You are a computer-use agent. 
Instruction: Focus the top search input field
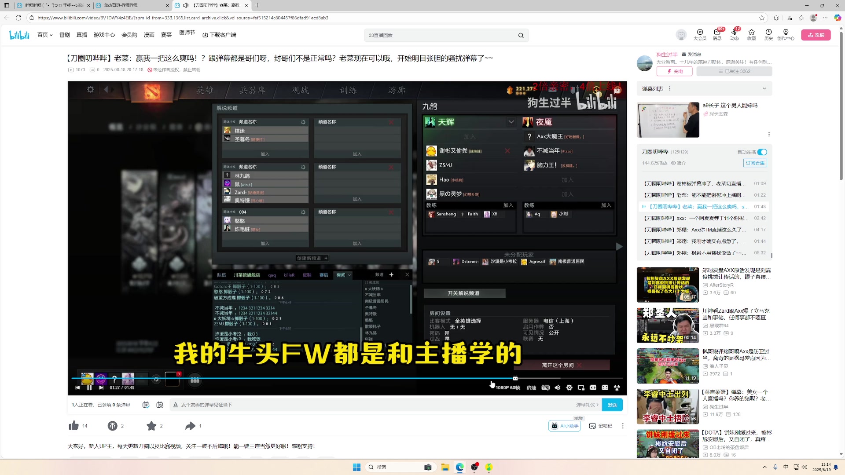440,35
